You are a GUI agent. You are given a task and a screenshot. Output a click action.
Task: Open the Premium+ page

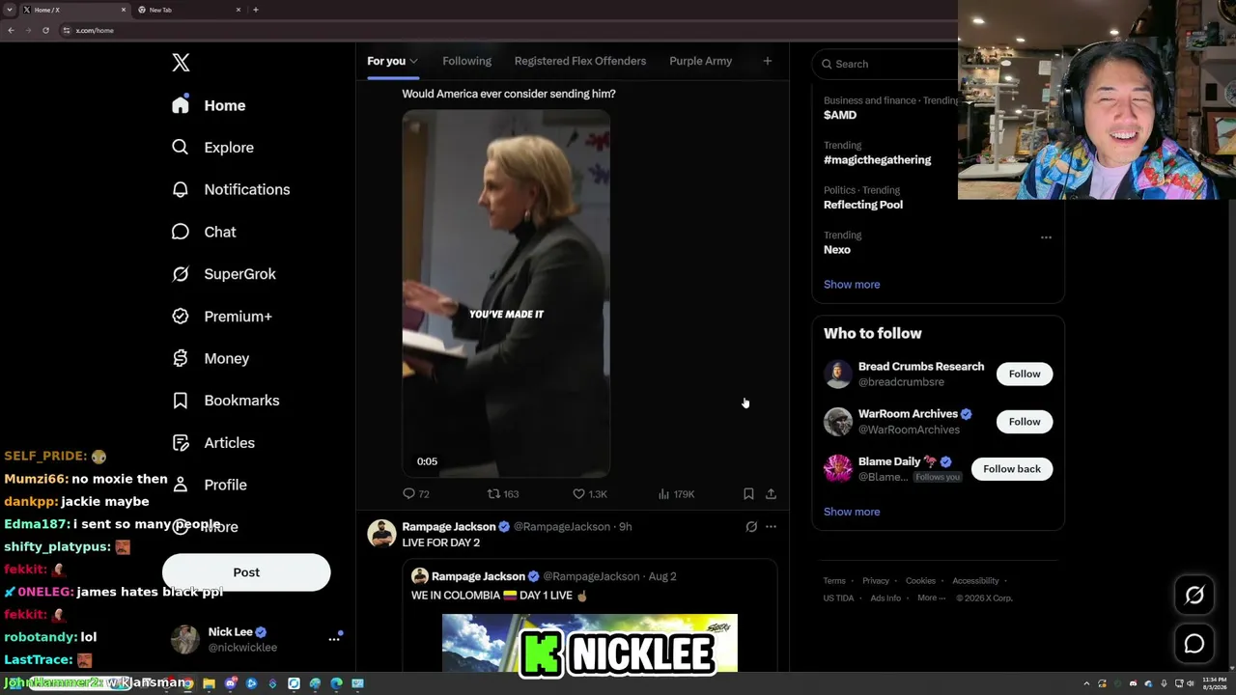221,317
